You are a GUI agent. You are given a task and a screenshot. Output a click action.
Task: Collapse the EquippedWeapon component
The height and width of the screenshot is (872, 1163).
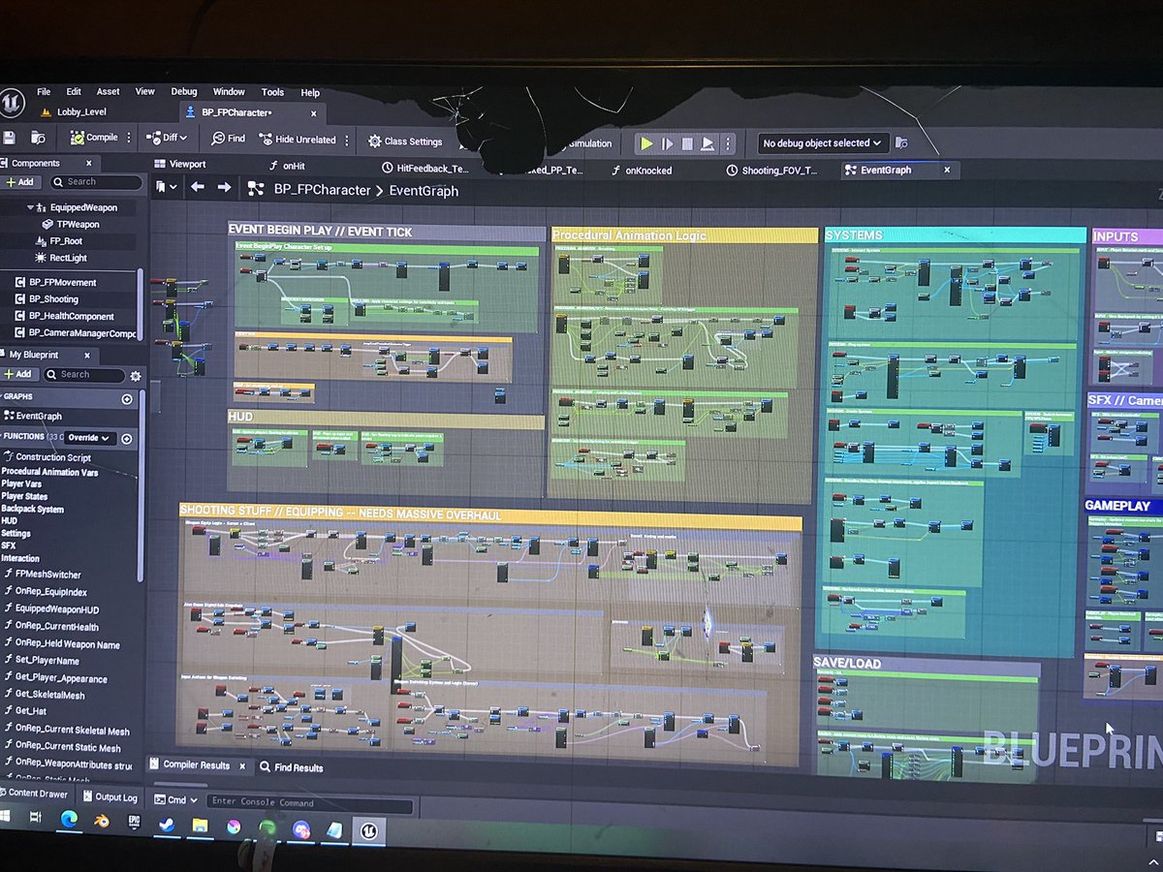[x=30, y=207]
